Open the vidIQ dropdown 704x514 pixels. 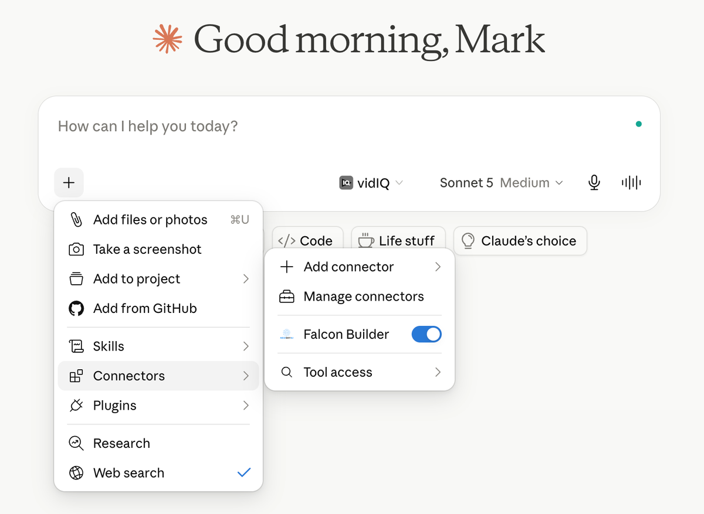click(x=372, y=183)
